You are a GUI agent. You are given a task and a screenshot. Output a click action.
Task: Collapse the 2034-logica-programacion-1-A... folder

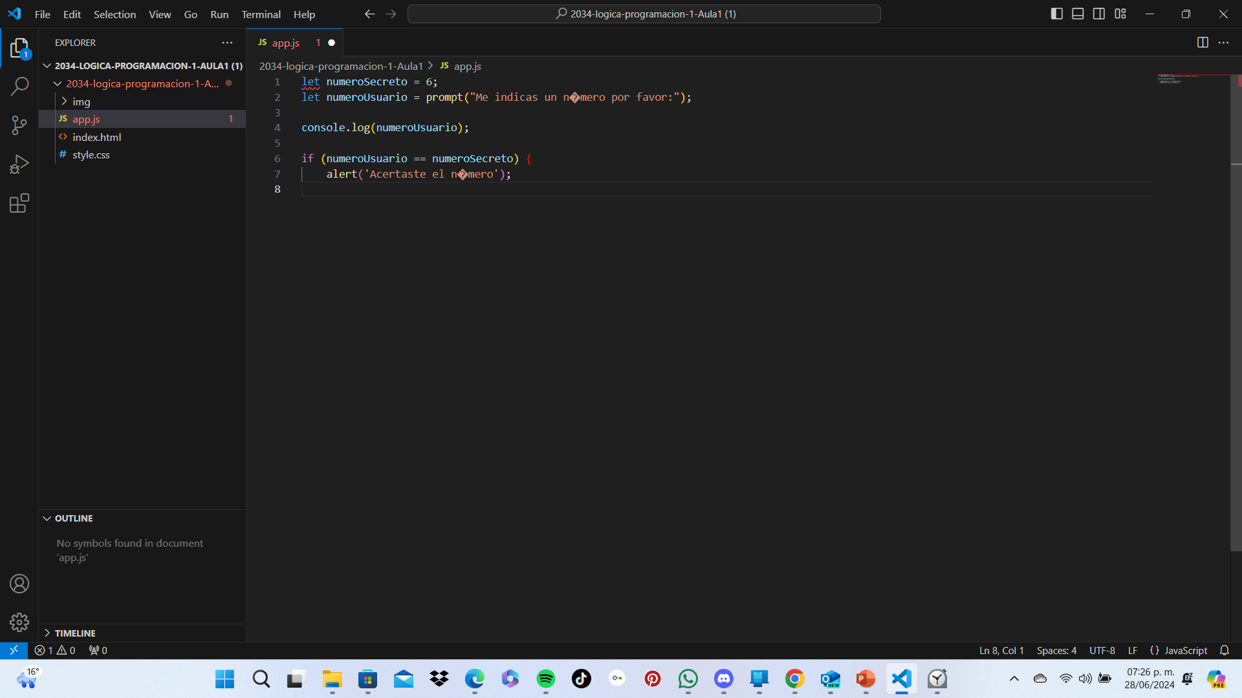coord(58,83)
